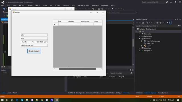The width and height of the screenshot is (182, 102).
Task: Click Solution Explorer Back navigation icon
Action: (x=137, y=23)
